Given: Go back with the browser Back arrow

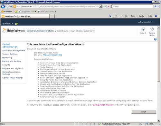Looking at the screenshot, I should click(3, 6).
